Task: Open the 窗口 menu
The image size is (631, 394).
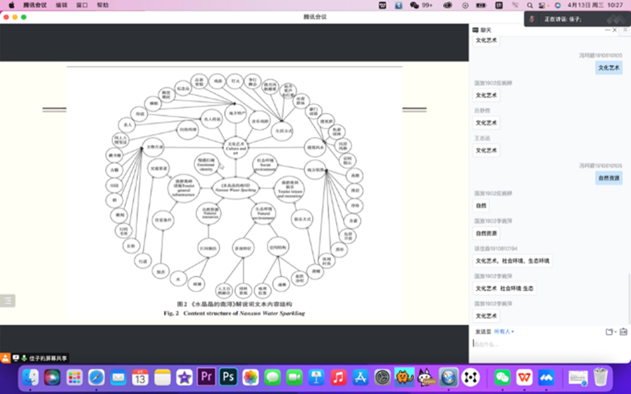Action: [82, 5]
